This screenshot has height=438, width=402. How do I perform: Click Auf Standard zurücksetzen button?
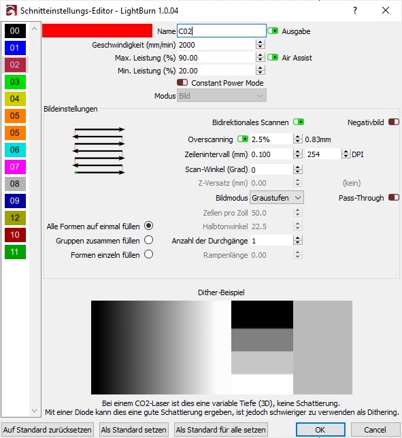47,430
